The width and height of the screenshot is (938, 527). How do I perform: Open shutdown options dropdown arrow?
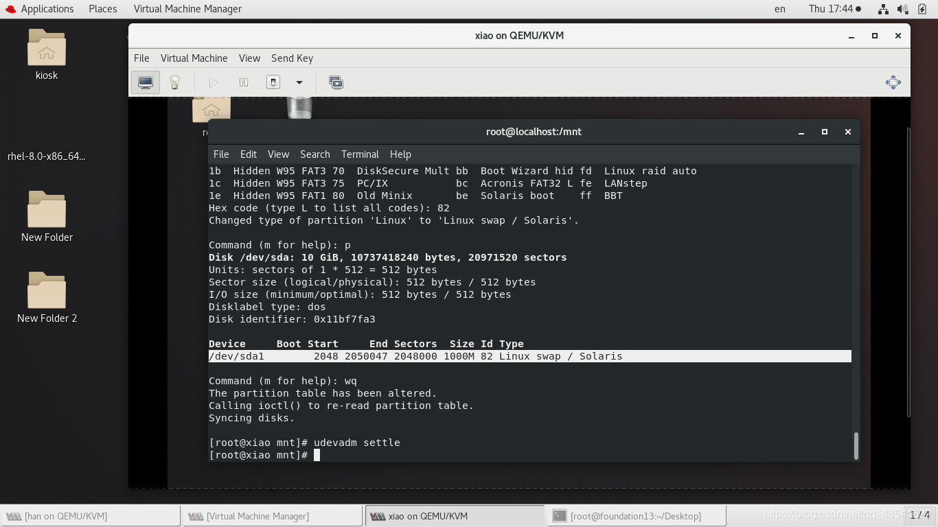point(299,82)
